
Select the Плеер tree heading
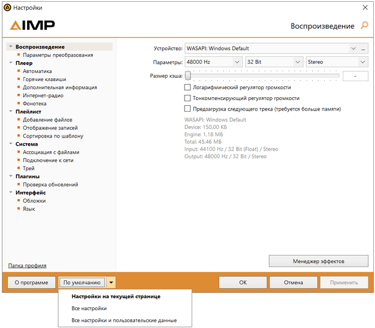(x=24, y=63)
